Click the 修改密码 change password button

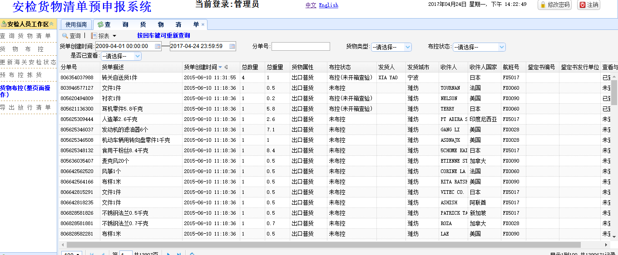coord(554,5)
